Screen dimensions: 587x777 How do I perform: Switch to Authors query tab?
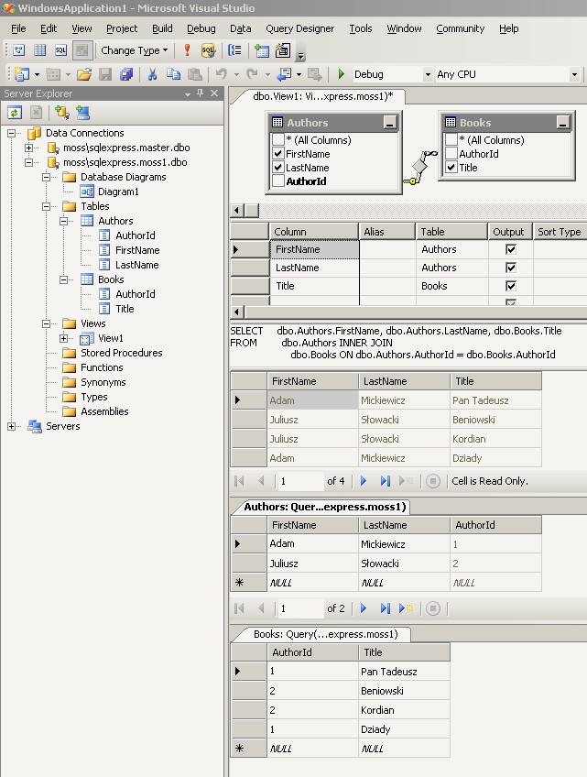(x=324, y=507)
